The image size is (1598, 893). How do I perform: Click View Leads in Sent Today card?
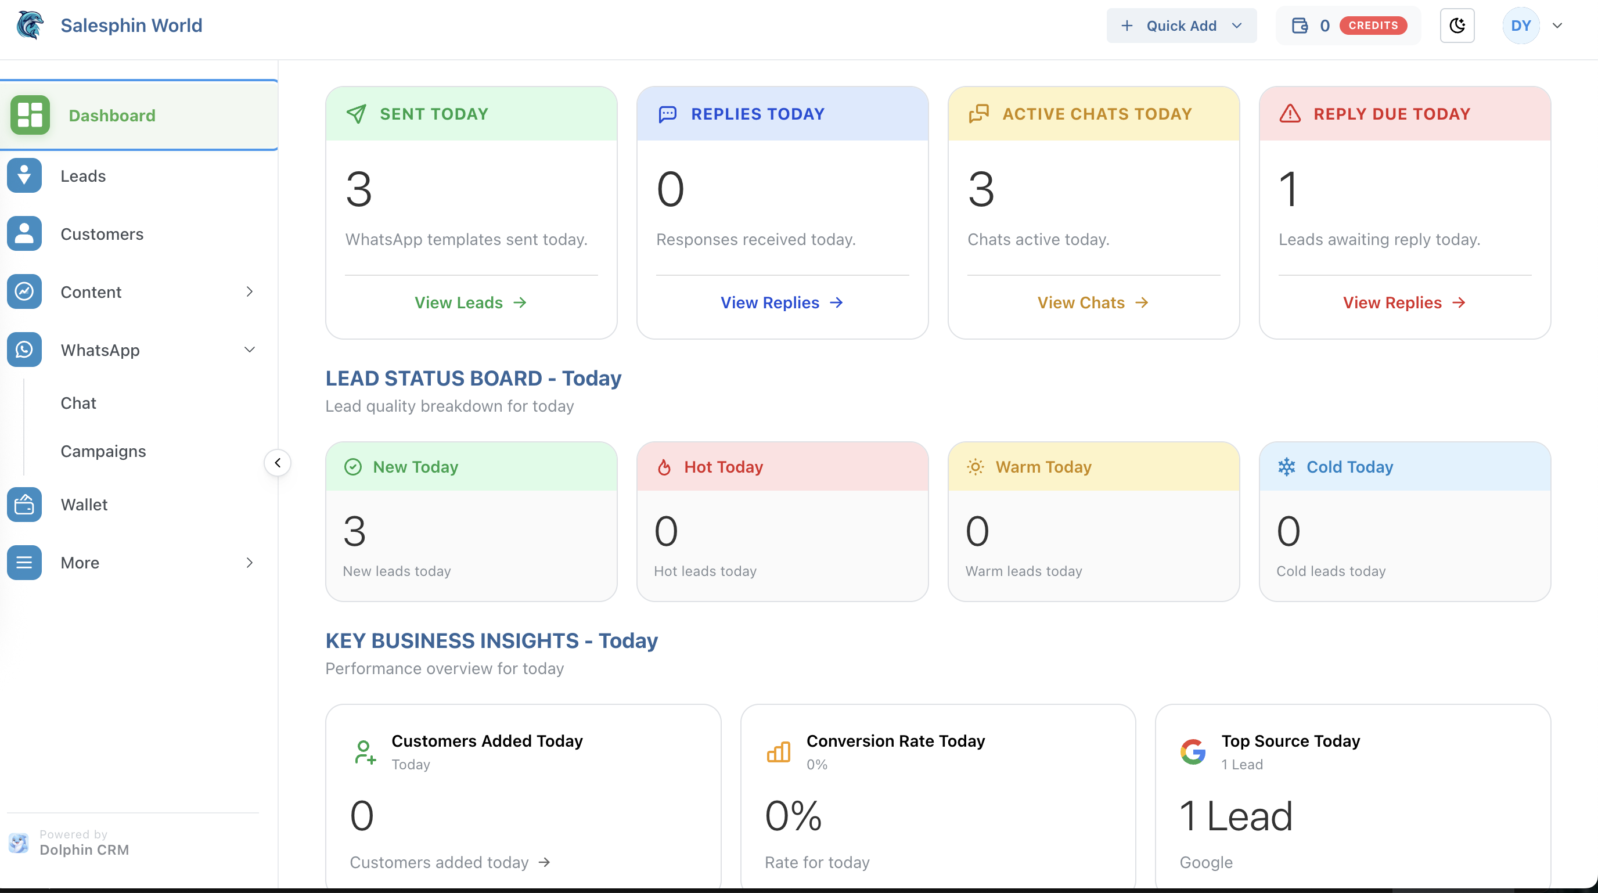coord(470,302)
